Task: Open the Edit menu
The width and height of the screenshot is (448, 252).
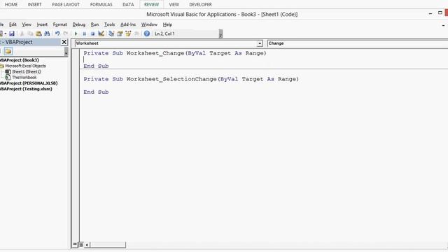Action: coord(13,24)
